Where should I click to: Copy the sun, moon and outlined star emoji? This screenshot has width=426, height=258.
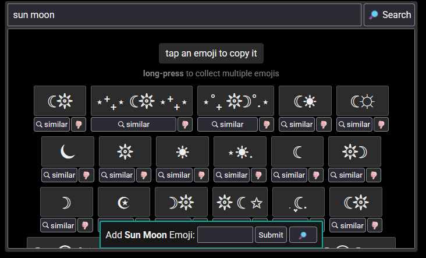pyautogui.click(x=240, y=202)
